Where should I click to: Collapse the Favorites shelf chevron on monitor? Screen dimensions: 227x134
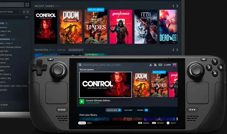54,50
